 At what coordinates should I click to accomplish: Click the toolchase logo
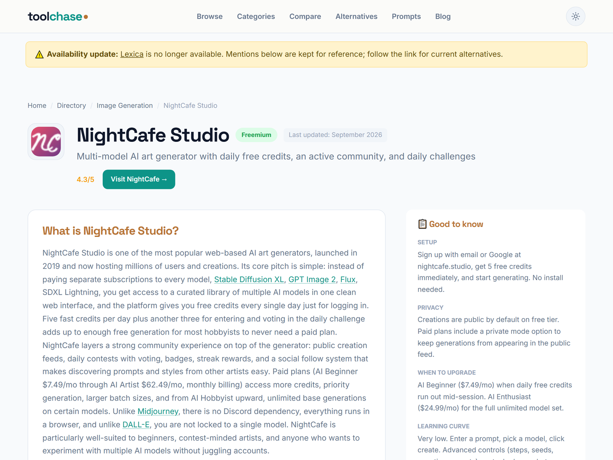58,16
